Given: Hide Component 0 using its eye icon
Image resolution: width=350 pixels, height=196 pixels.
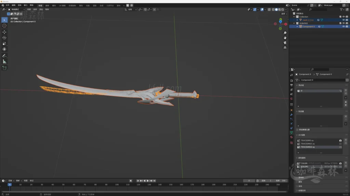Looking at the screenshot, I should click(x=344, y=27).
